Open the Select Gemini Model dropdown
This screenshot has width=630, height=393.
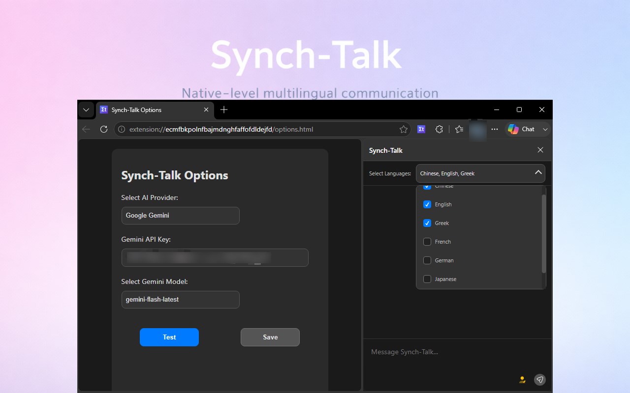click(x=180, y=300)
